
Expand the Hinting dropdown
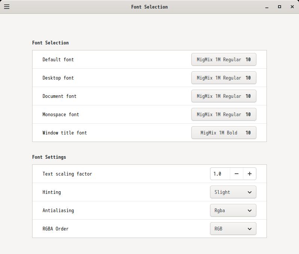click(x=233, y=192)
